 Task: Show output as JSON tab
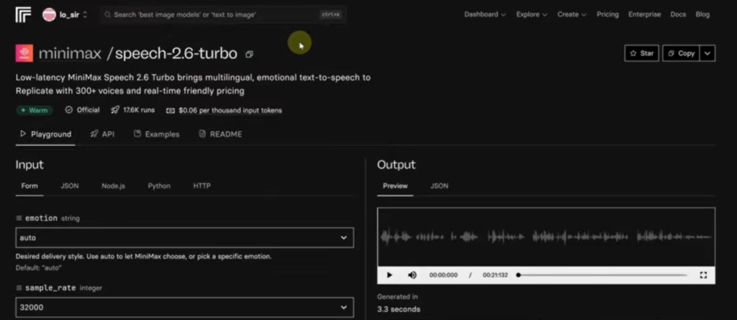click(x=439, y=186)
